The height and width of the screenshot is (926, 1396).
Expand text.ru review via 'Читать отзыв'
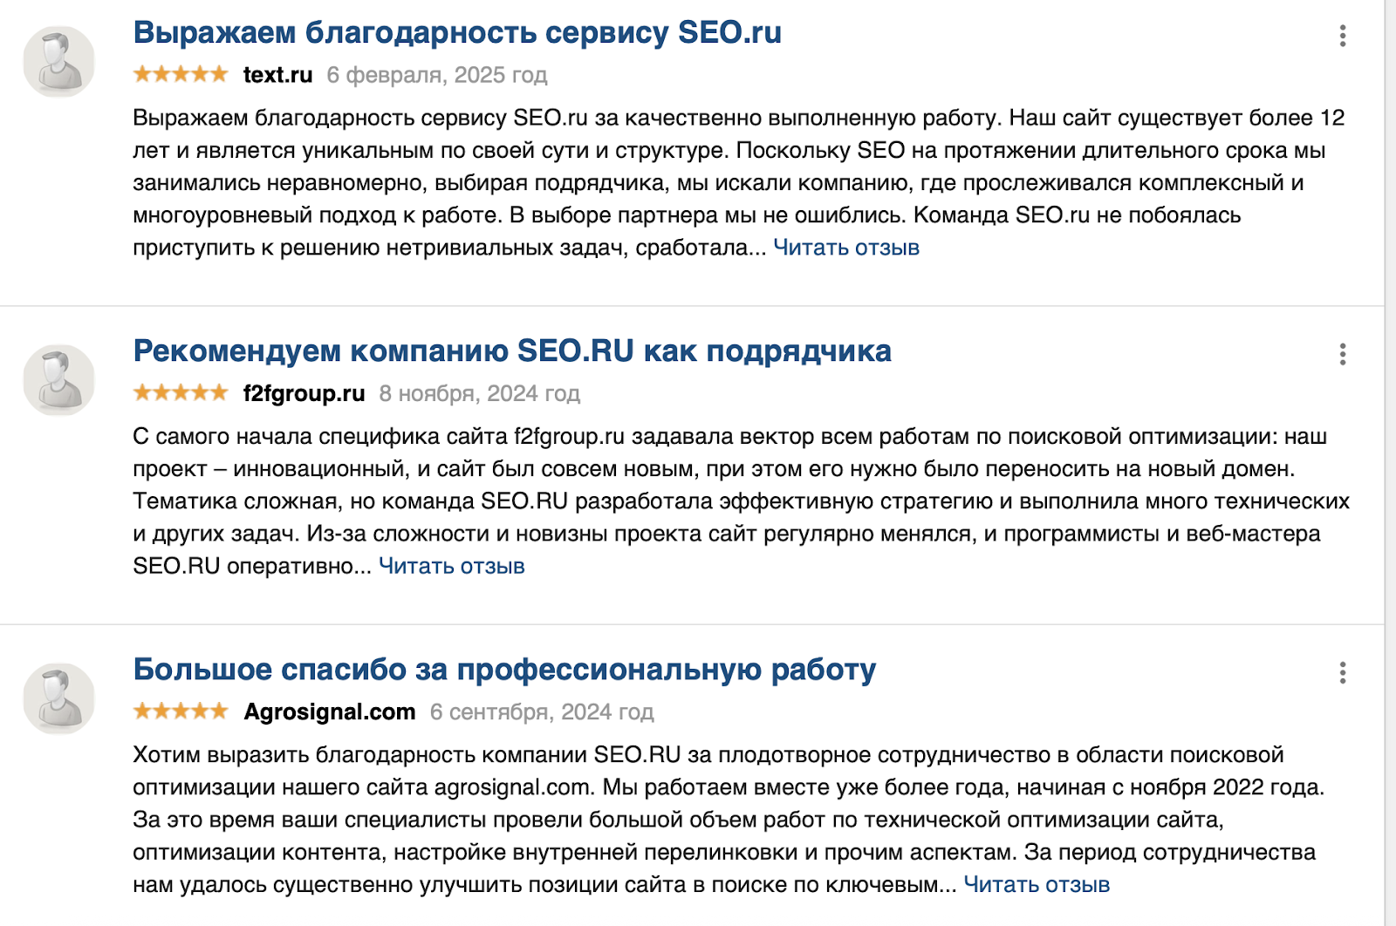846,248
